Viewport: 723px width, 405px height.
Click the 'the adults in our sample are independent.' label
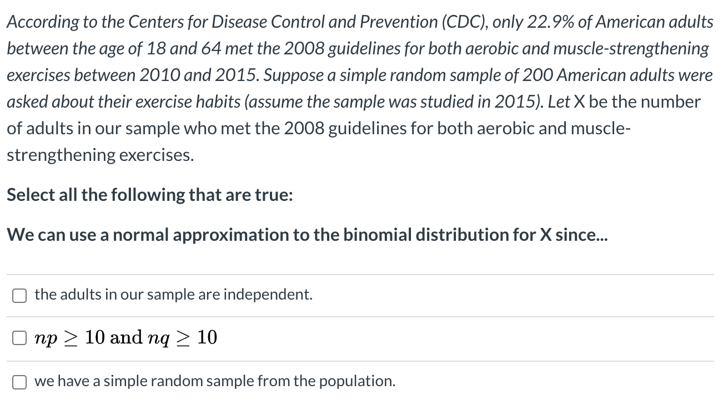point(173,295)
